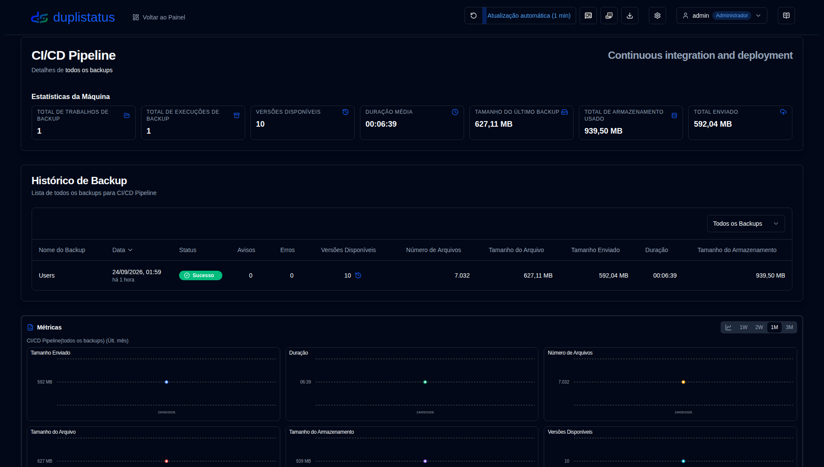Click the Número de Arquivos chart data point
Screen dimensions: 824x467
tap(683, 382)
